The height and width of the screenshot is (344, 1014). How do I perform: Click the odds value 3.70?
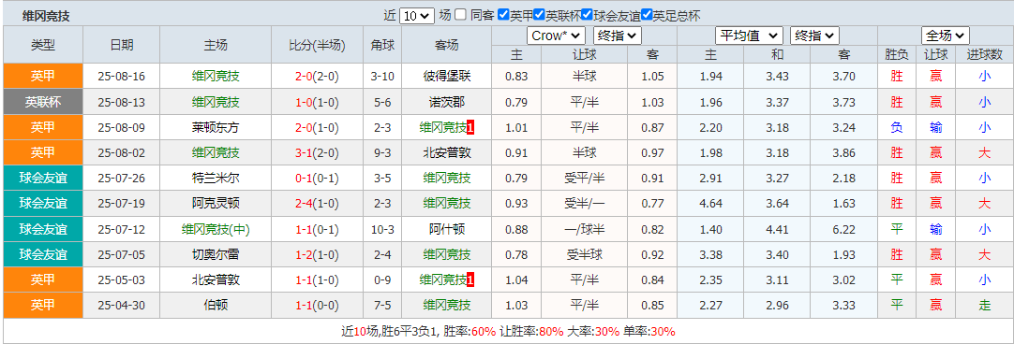pos(844,77)
